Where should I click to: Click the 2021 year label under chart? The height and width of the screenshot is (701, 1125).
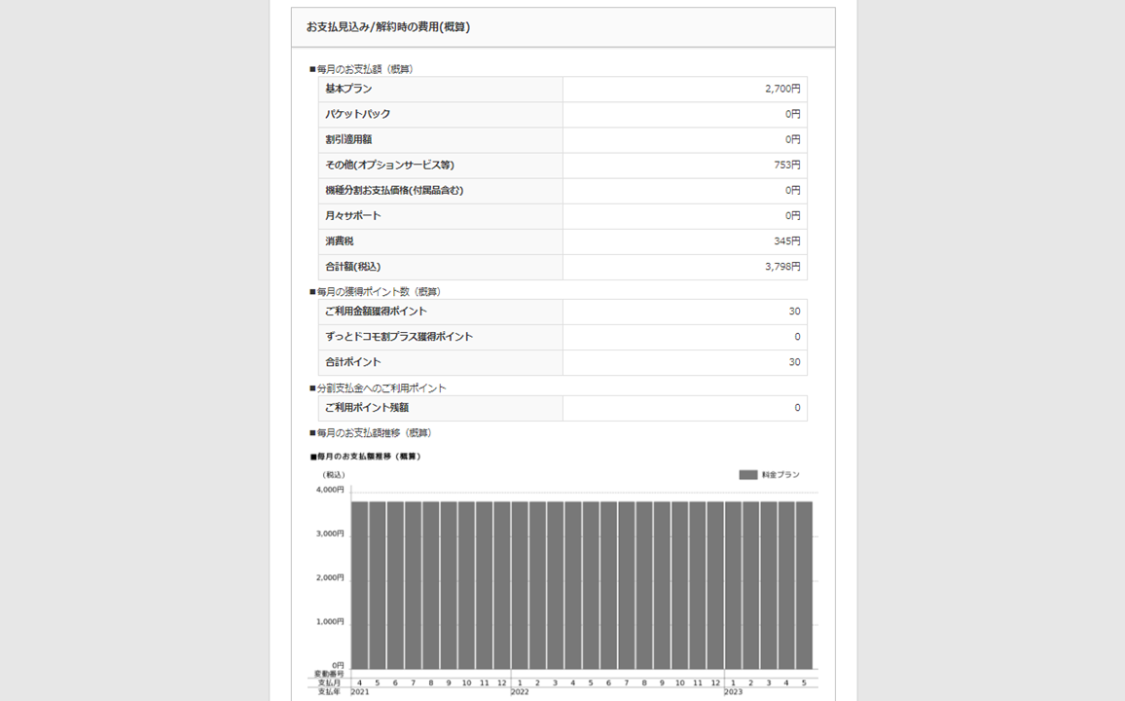tap(360, 691)
